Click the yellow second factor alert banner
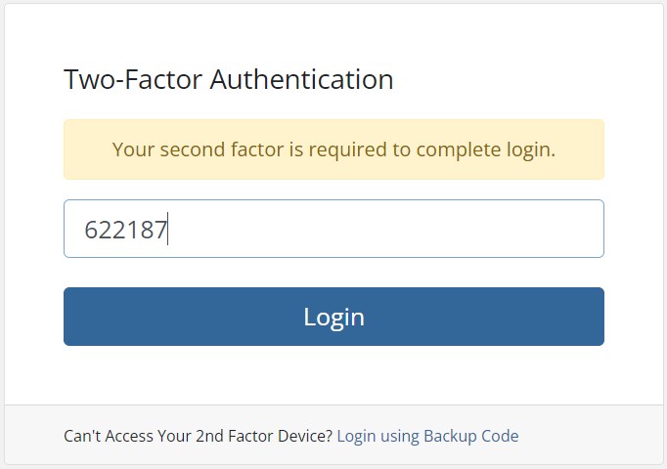Viewport: 667px width, 469px height. (x=333, y=149)
